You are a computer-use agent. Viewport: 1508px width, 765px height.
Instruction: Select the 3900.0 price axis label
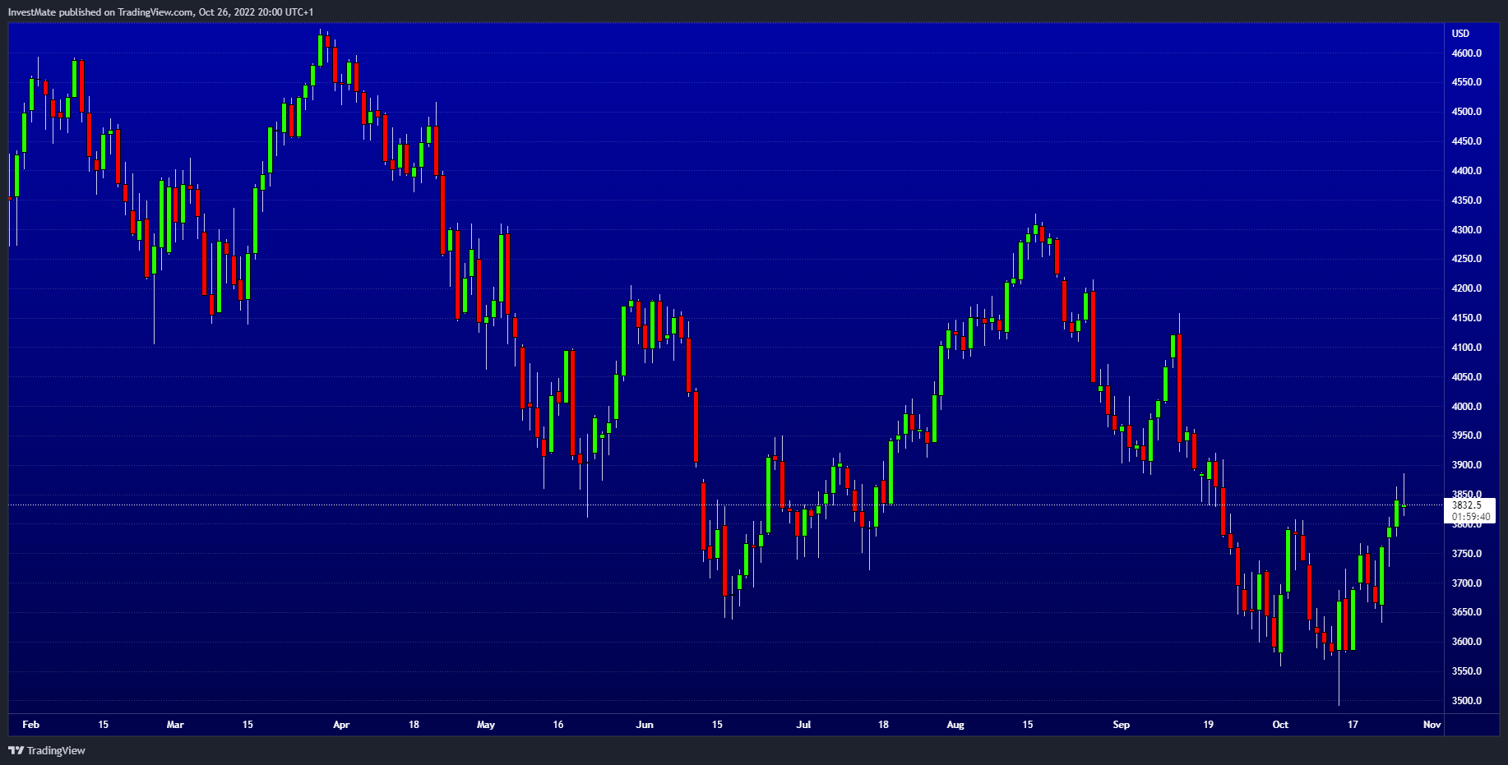tap(1467, 465)
